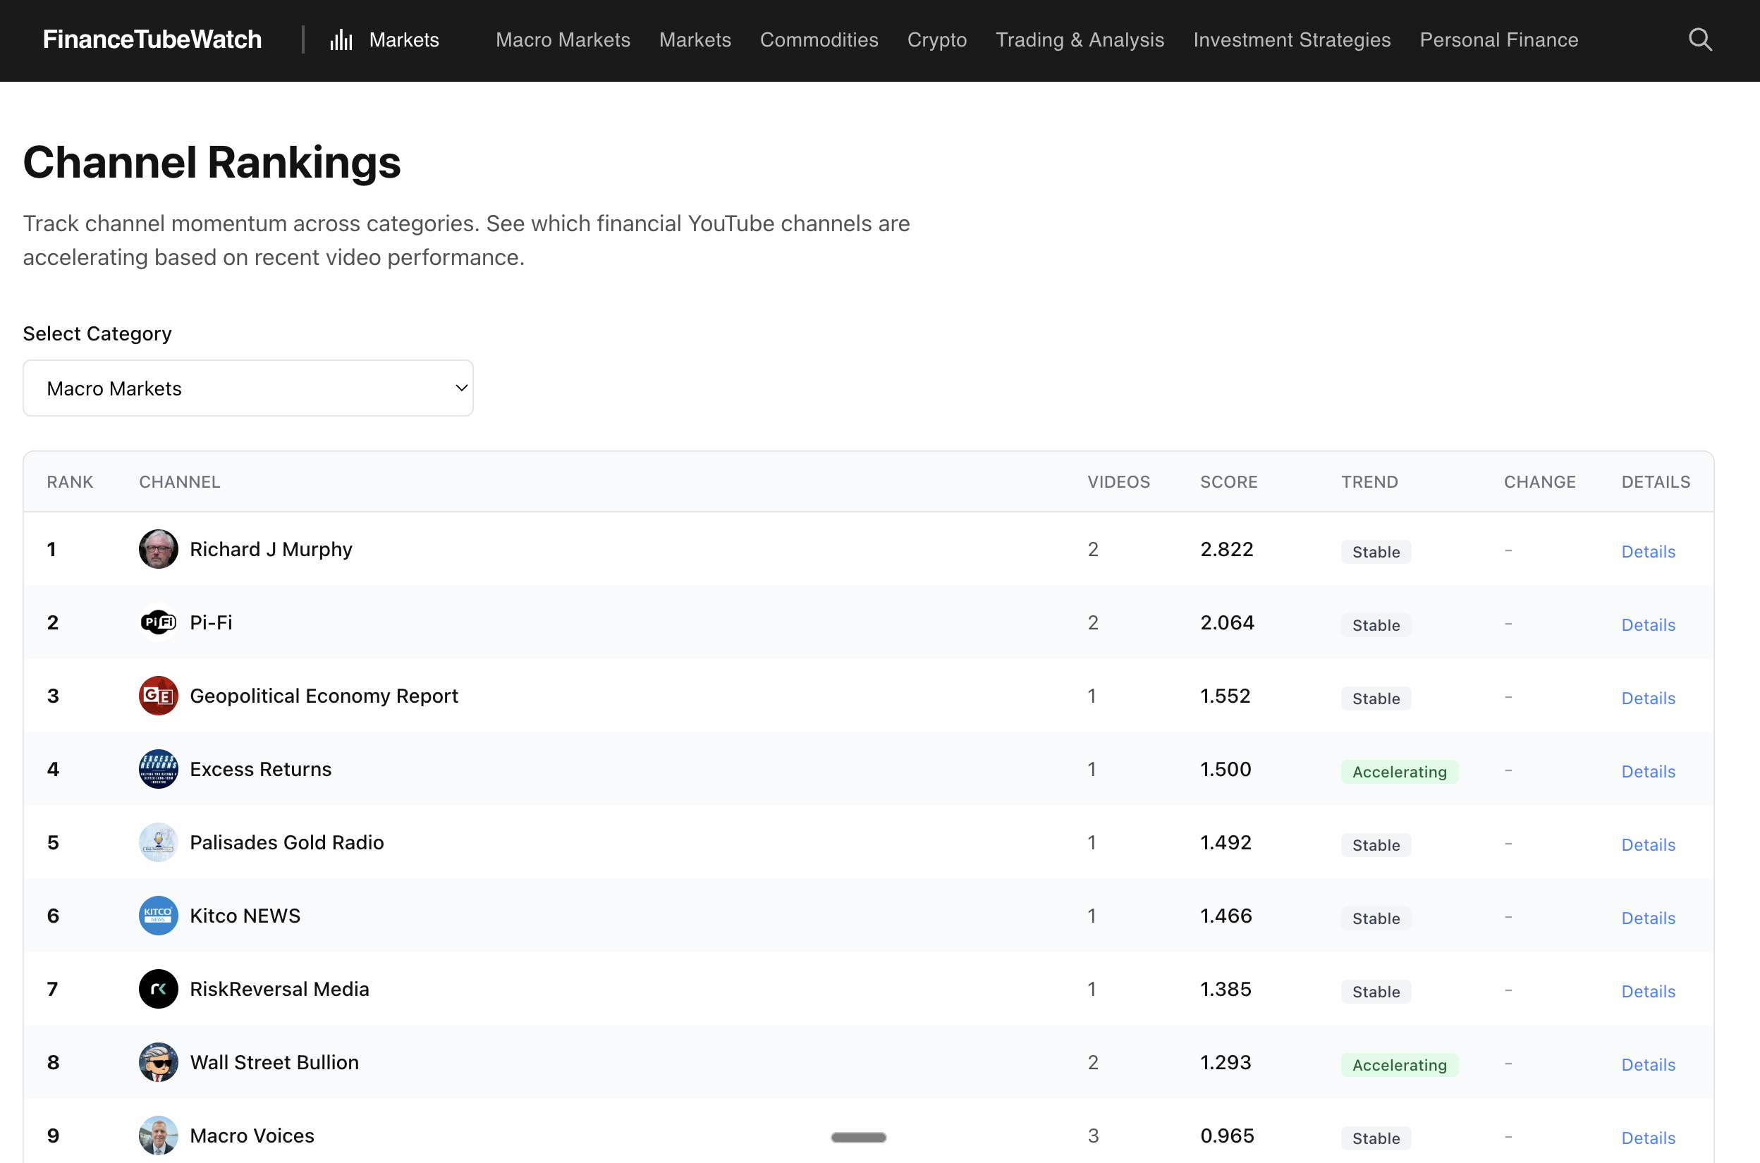Viewport: 1760px width, 1163px height.
Task: Select the Pi-Fi channel logo
Action: [x=158, y=622]
